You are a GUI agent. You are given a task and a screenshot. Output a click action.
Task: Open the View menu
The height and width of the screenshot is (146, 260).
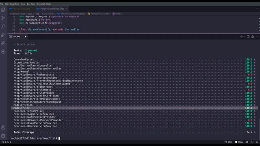coord(23,4)
